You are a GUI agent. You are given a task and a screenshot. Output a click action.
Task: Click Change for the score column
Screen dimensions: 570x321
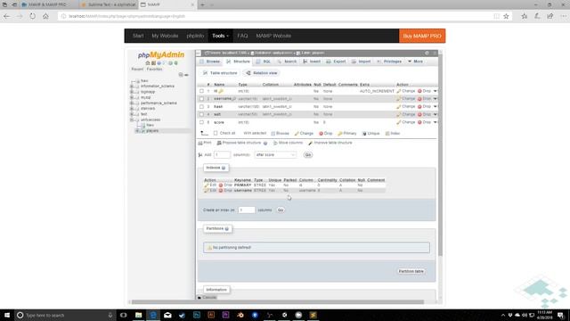coord(406,122)
